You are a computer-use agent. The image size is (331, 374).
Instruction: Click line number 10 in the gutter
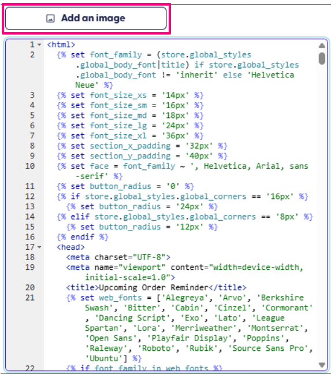(x=30, y=166)
